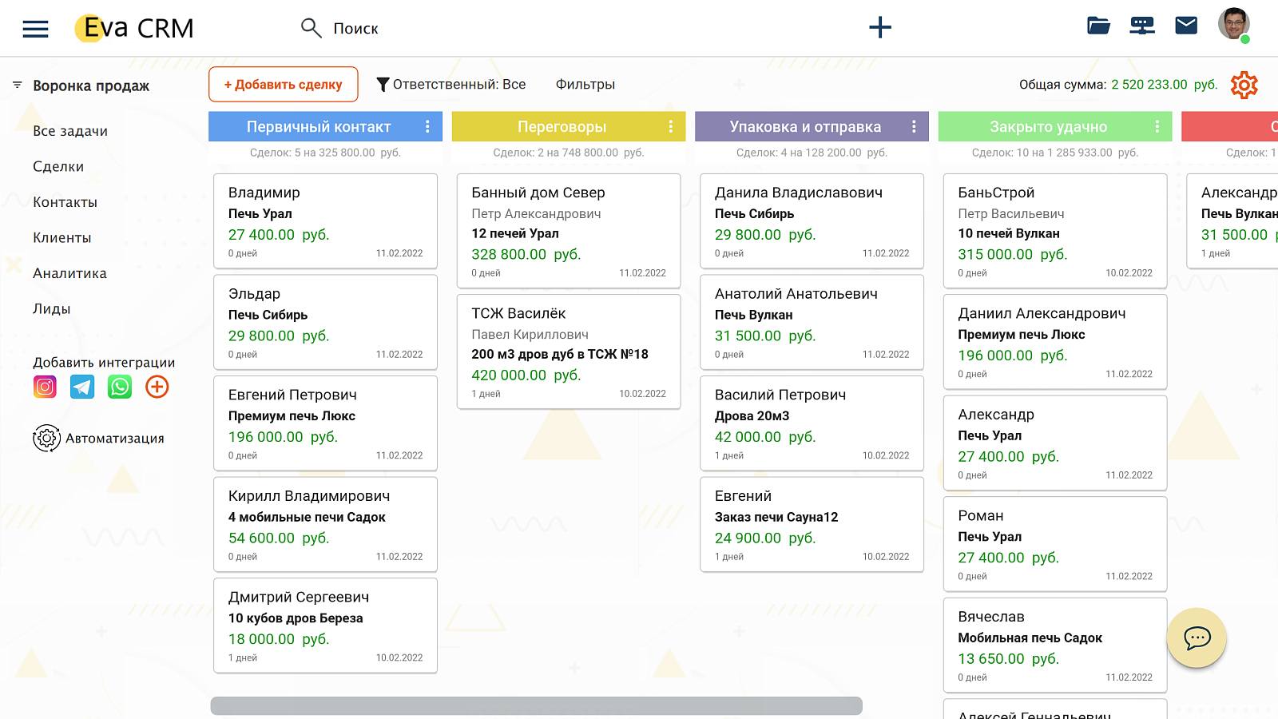Viewport: 1278px width, 719px height.
Task: Click 'Сделок: 2 на 748 800.00 руб.' summary
Action: click(x=569, y=153)
